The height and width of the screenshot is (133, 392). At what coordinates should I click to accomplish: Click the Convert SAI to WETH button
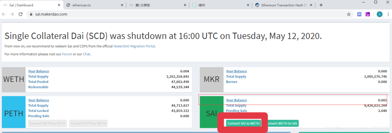pos(244,123)
